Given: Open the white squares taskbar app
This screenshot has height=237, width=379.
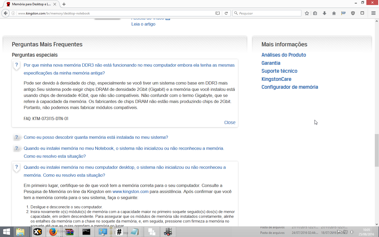Looking at the screenshot, I should [152, 232].
